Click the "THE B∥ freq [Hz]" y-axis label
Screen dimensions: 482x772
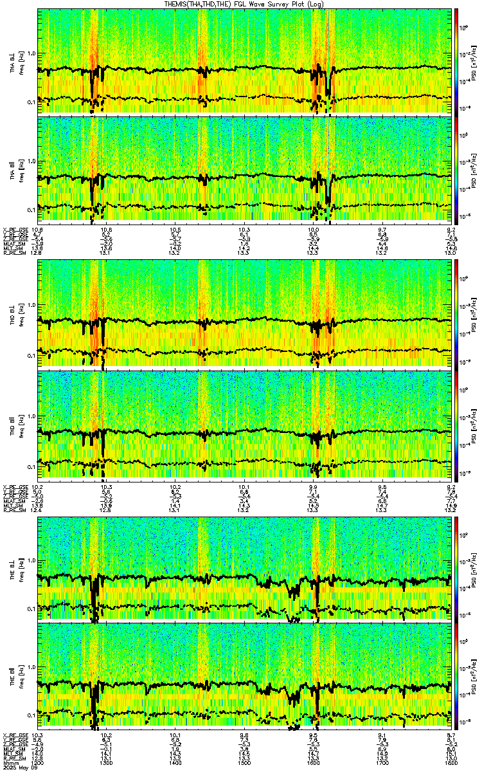(18, 677)
